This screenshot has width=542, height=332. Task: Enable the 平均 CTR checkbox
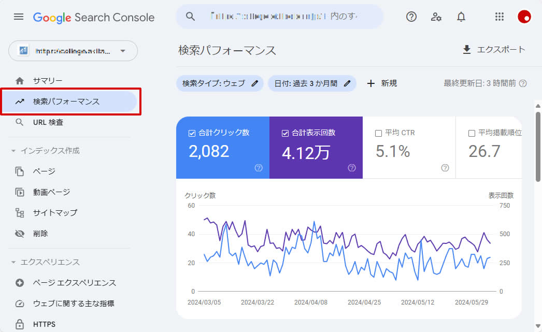(378, 133)
